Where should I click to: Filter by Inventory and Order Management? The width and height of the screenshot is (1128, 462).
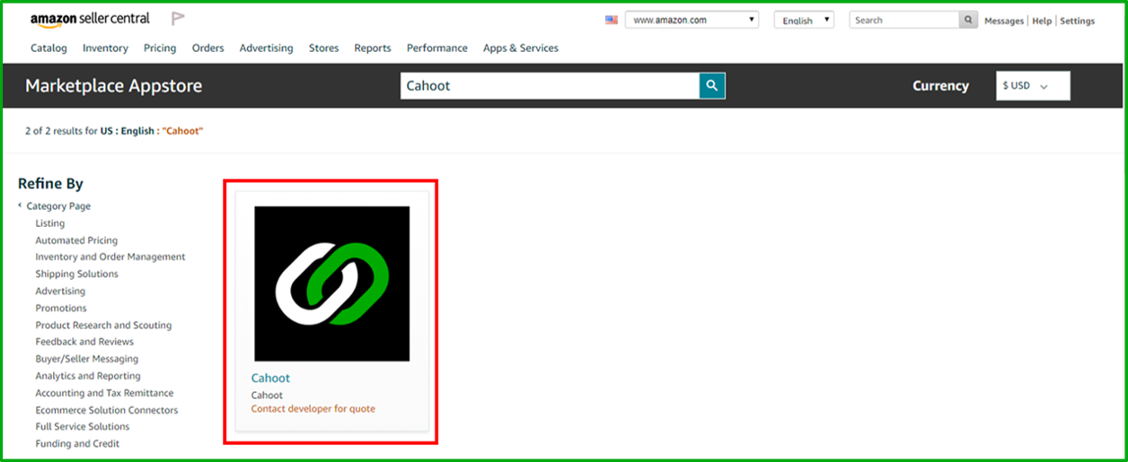coord(110,257)
